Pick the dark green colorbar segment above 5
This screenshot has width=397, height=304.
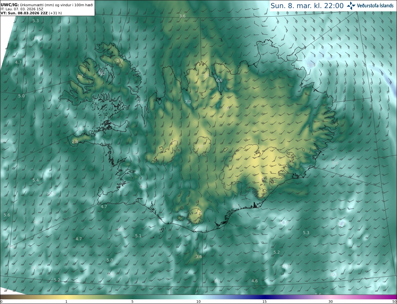pyautogui.click(x=132, y=297)
